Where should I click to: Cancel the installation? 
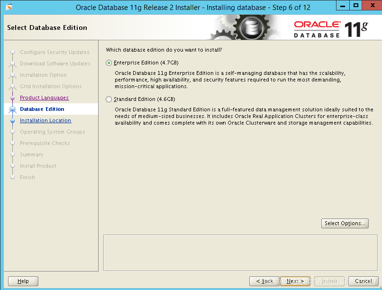[x=363, y=281]
